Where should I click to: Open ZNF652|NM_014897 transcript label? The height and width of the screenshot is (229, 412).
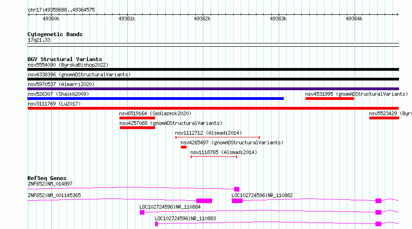[x=50, y=184]
